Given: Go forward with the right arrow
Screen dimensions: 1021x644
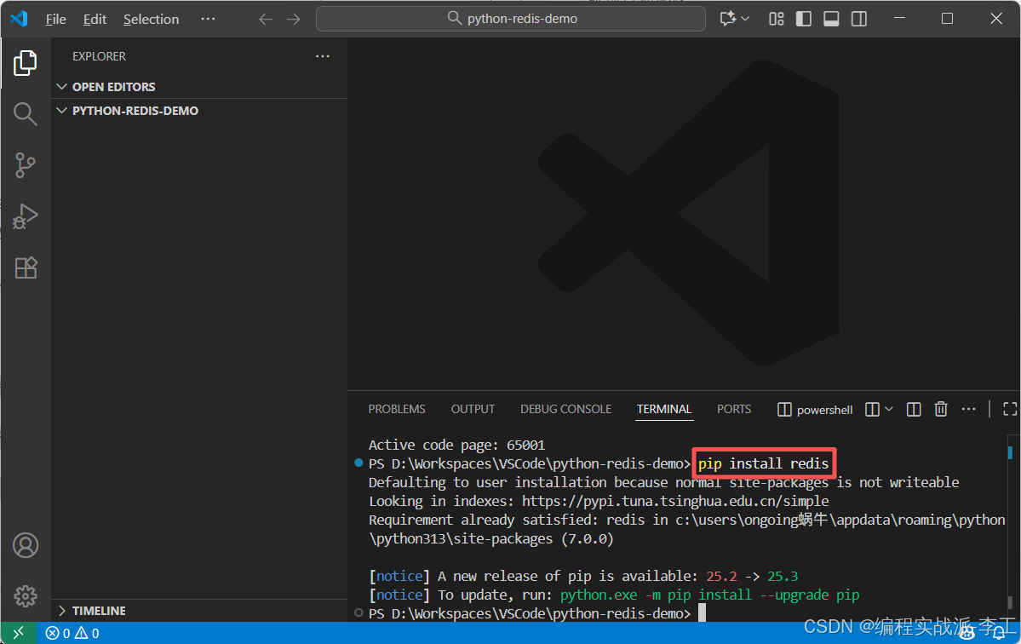Looking at the screenshot, I should (x=294, y=19).
